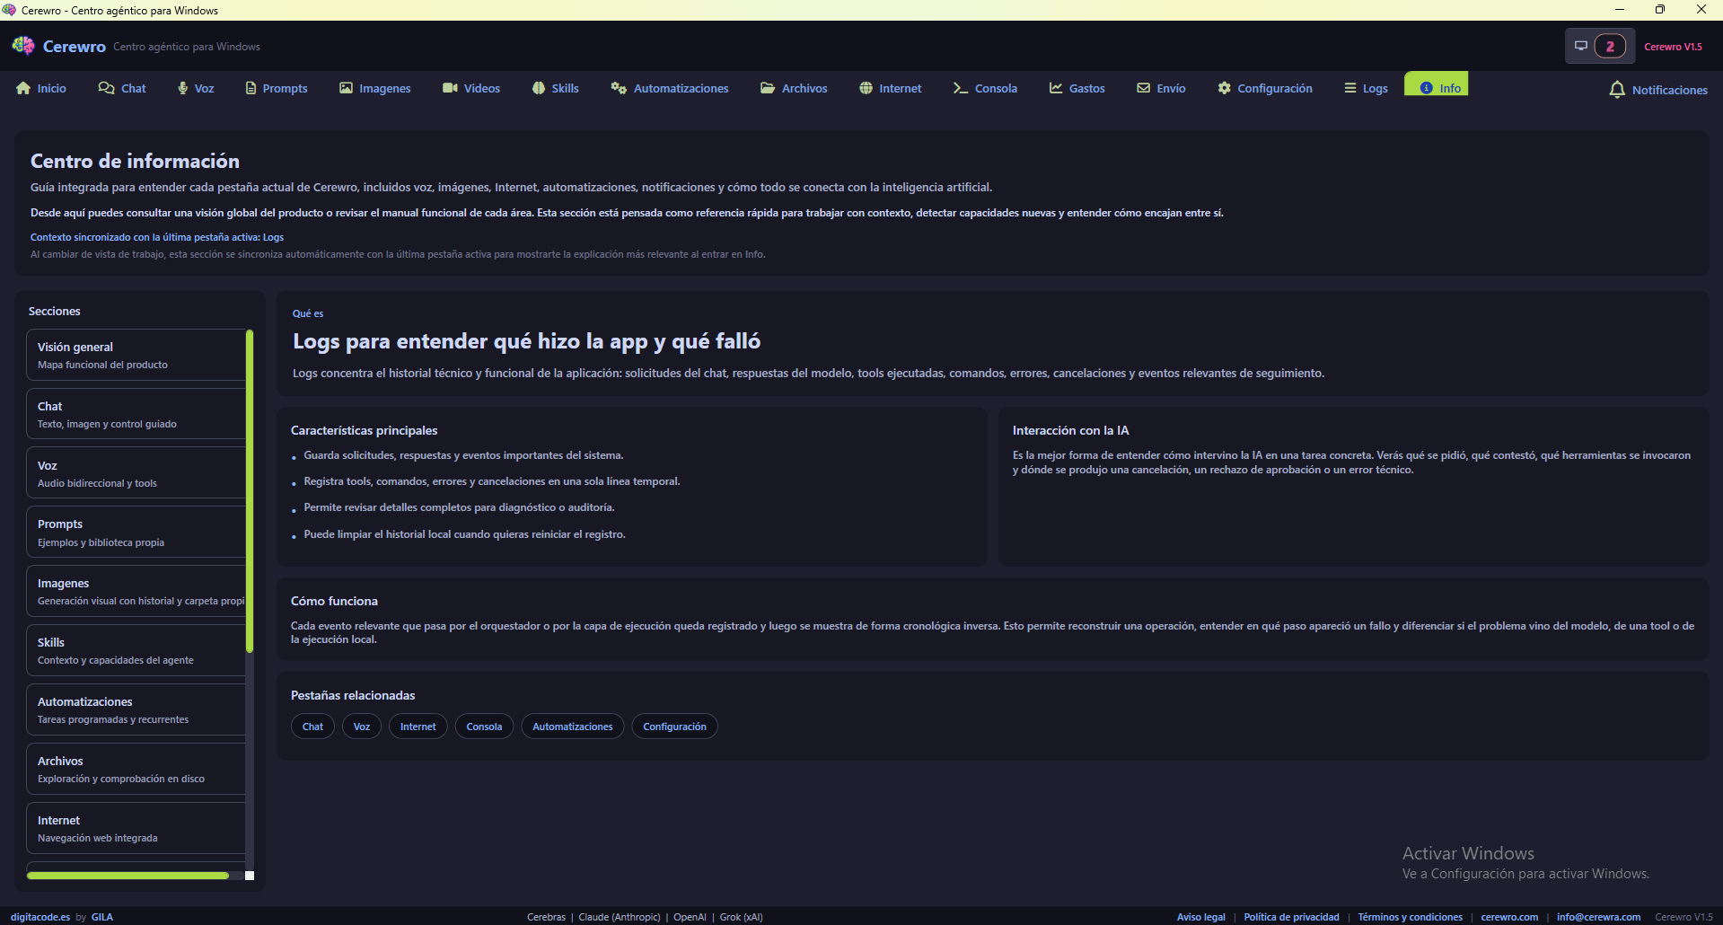Open the Videos camera tab
The height and width of the screenshot is (925, 1723).
(x=471, y=88)
